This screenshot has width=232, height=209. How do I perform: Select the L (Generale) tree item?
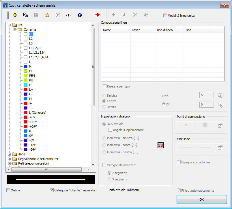[x=38, y=113]
